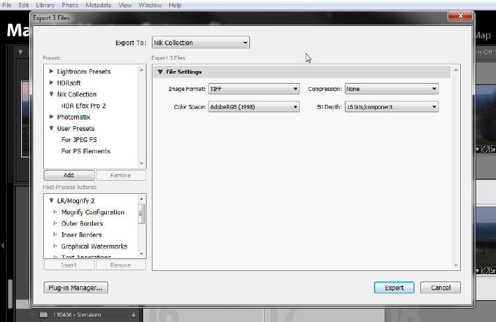Collapse the LR/Mogrify 2 actions group
Screen dimensions: 496x322
(x=51, y=201)
